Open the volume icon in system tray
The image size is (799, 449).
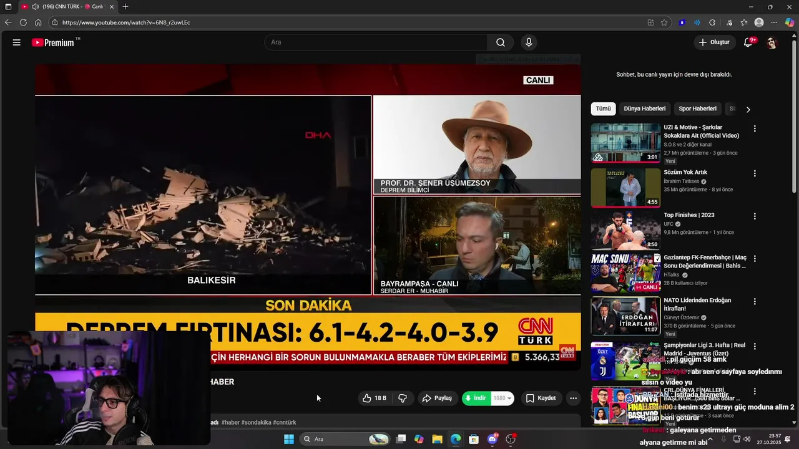tap(747, 439)
